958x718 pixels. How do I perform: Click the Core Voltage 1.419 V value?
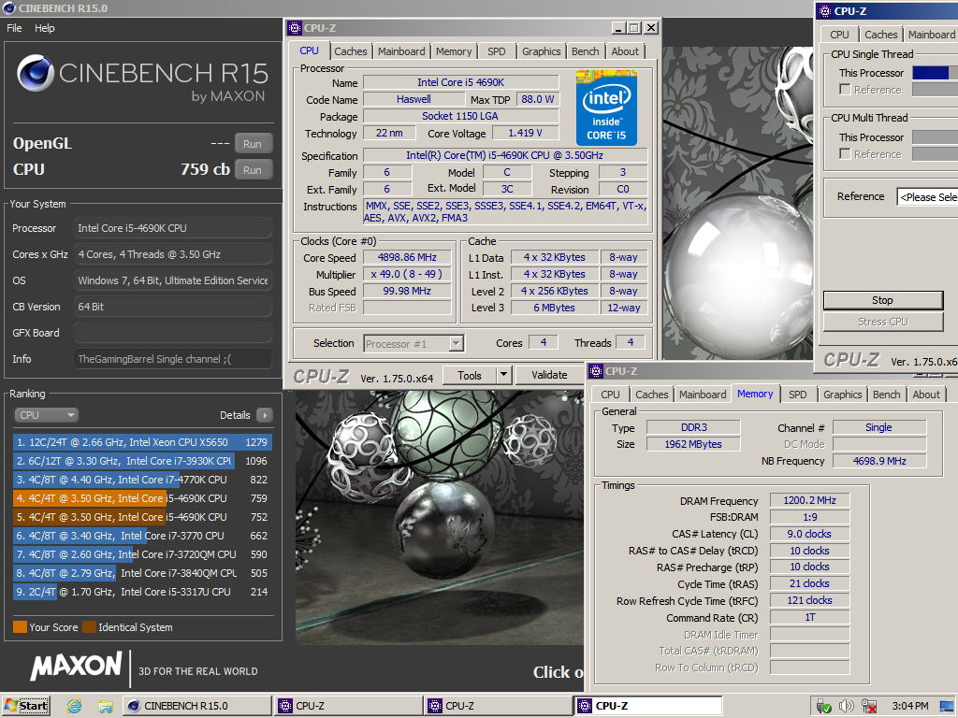coord(525,133)
